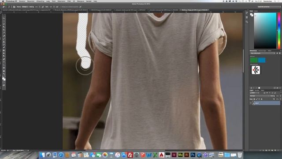The width and height of the screenshot is (282, 159).
Task: Open FileZilla from the Dock
Action: coord(130,155)
